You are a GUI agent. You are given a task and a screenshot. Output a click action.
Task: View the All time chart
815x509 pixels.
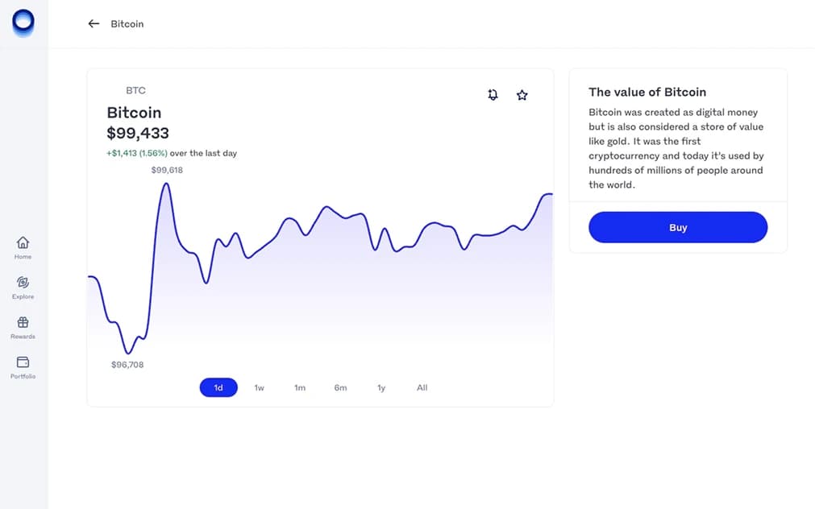click(422, 388)
